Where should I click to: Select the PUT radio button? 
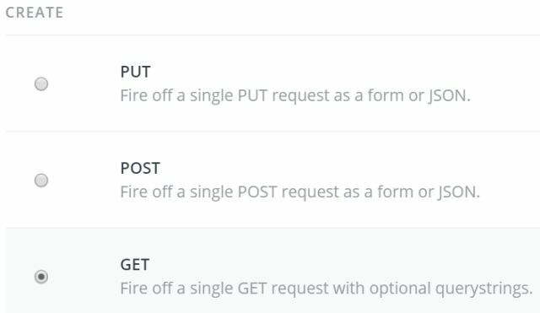(41, 84)
